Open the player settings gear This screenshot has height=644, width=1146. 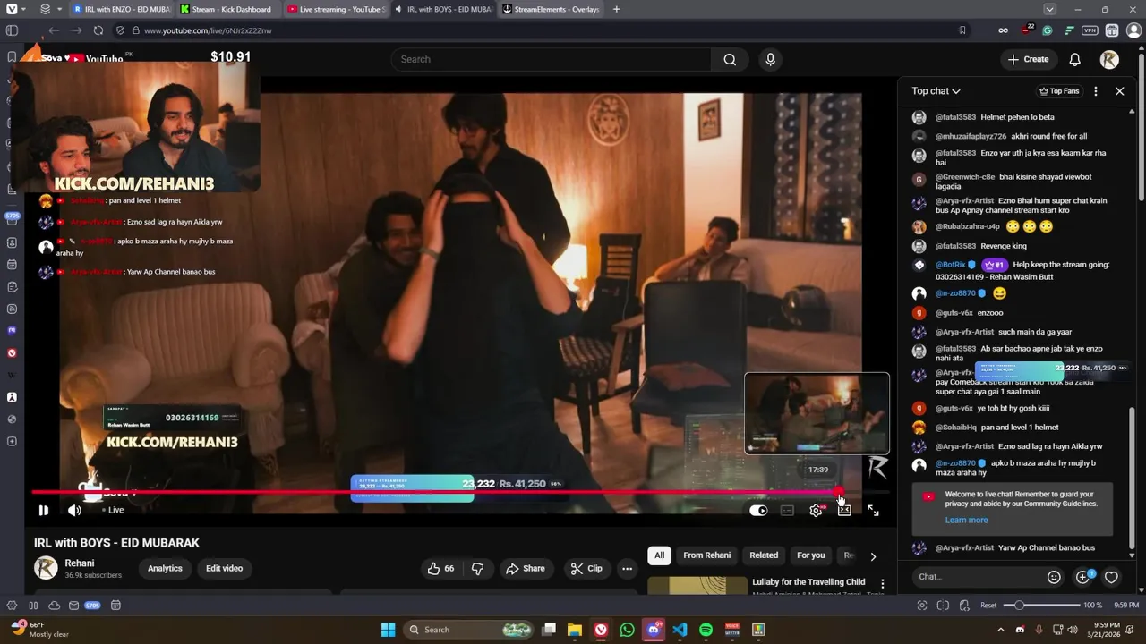[x=816, y=511]
